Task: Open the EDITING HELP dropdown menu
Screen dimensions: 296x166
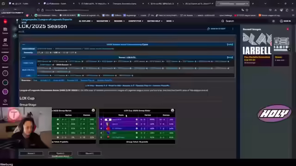Action: pyautogui.click(x=154, y=21)
